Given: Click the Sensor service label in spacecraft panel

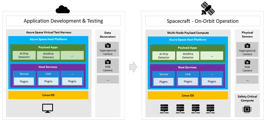Looking at the screenshot, I should click(164, 74).
